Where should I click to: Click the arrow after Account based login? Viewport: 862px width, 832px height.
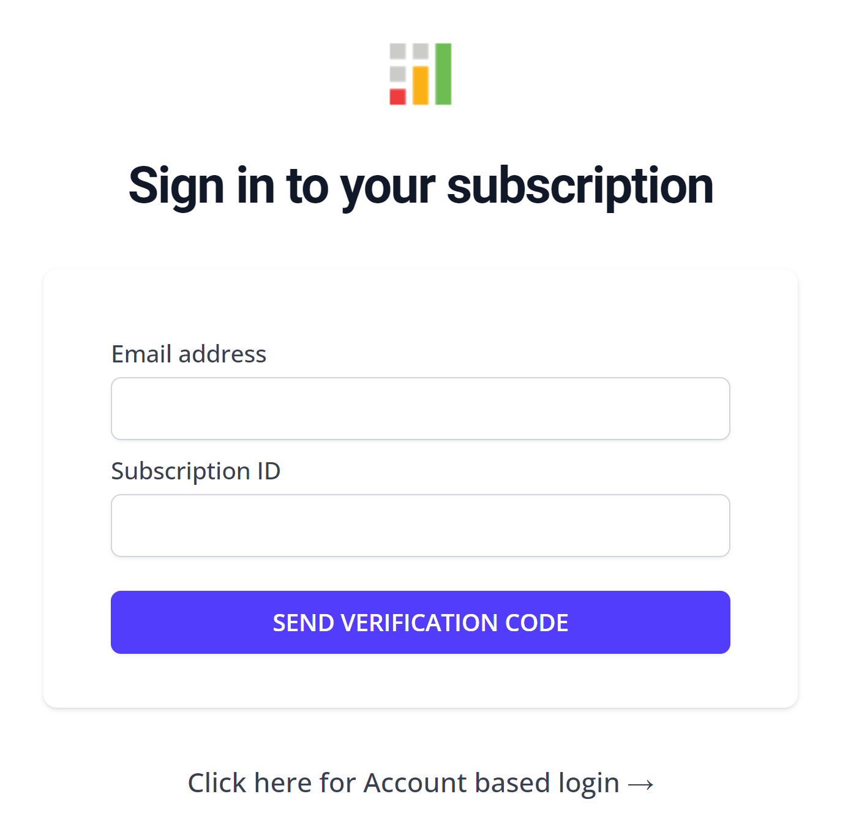click(x=641, y=784)
